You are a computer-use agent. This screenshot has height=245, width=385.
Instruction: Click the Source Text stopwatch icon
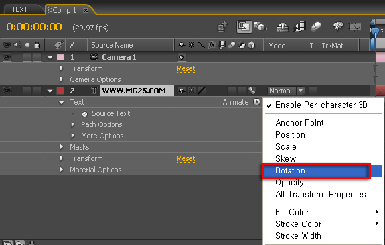coord(84,114)
